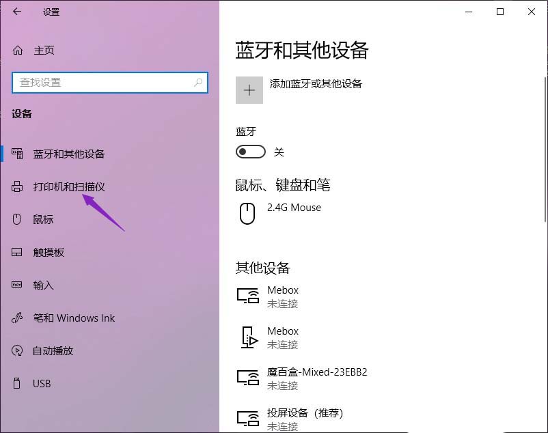Image resolution: width=548 pixels, height=433 pixels.
Task: Go to 主页 settings home
Action: (x=44, y=51)
